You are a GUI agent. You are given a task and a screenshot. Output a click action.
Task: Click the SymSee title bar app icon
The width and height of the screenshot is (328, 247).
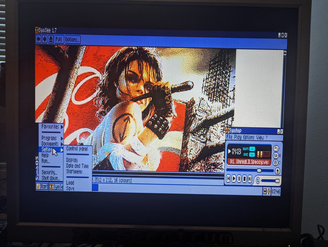point(37,30)
